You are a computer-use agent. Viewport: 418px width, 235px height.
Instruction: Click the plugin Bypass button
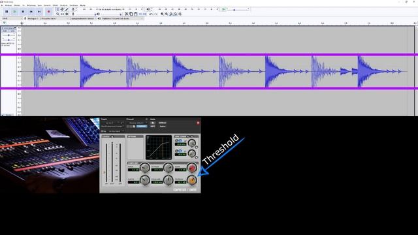coord(163,123)
